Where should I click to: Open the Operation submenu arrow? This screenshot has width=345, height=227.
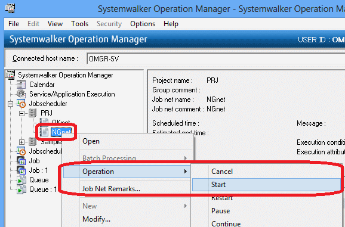pyautogui.click(x=186, y=171)
